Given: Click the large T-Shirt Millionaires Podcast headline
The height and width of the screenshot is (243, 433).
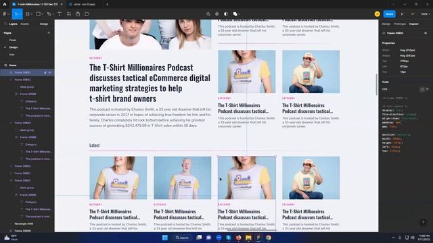Looking at the screenshot, I should click(150, 83).
